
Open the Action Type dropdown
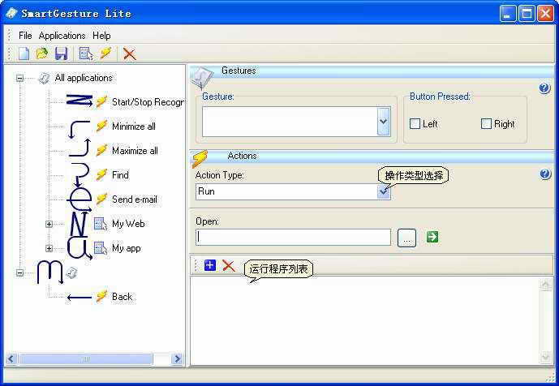pyautogui.click(x=384, y=191)
